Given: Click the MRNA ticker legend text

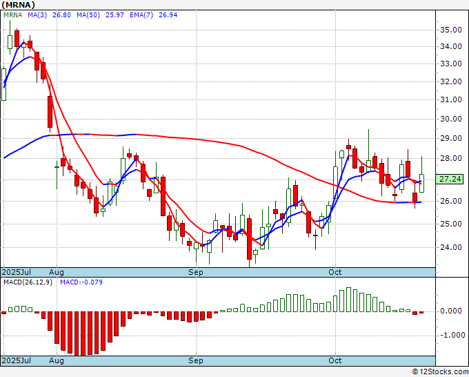Looking at the screenshot, I should click(x=14, y=14).
